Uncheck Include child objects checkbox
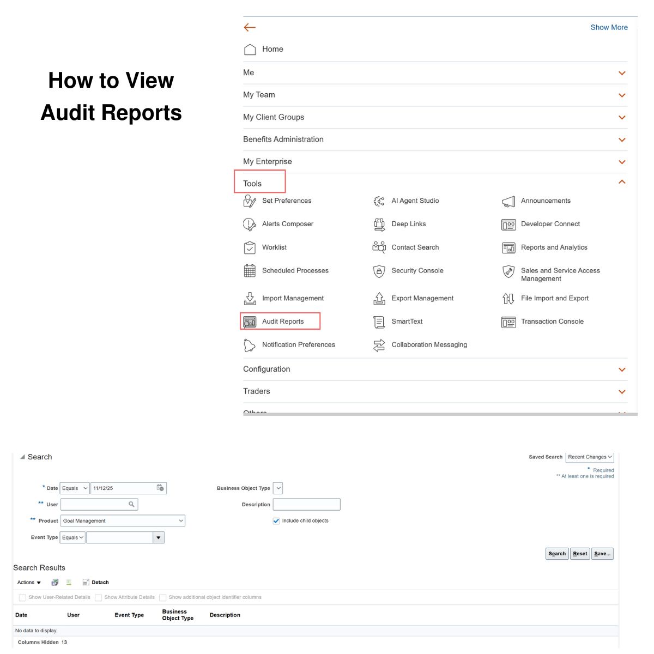Screen dimensions: 654x654 (276, 521)
